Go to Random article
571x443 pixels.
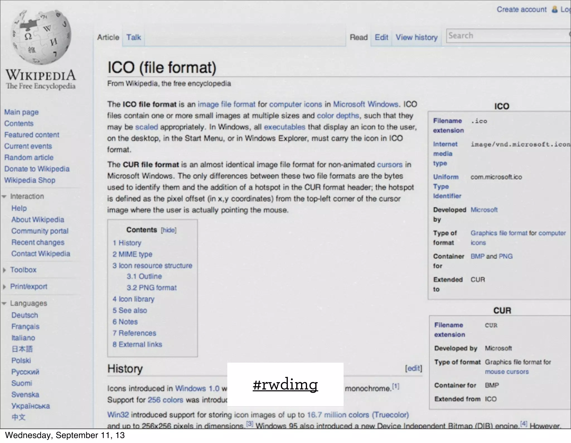point(29,157)
